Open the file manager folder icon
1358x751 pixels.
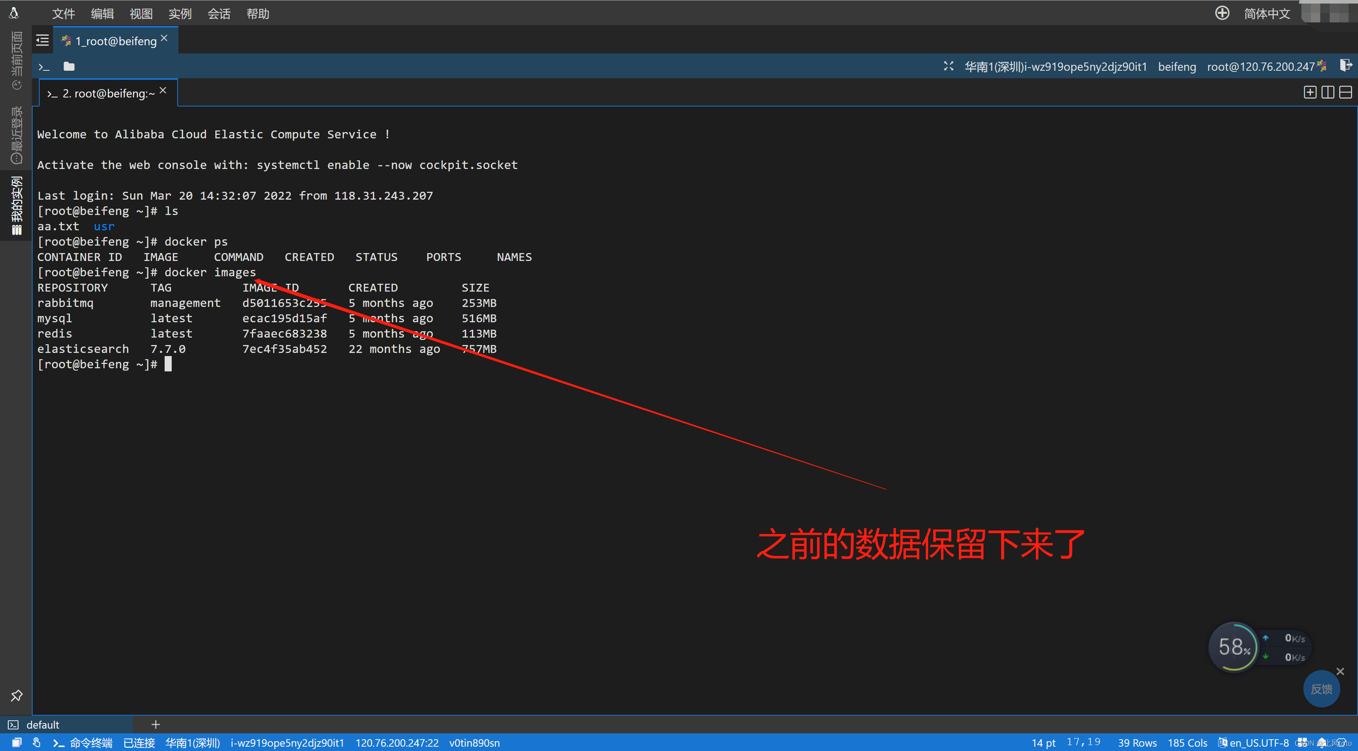pyautogui.click(x=69, y=66)
